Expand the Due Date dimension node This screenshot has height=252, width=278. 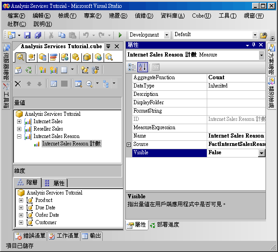pos(21,208)
